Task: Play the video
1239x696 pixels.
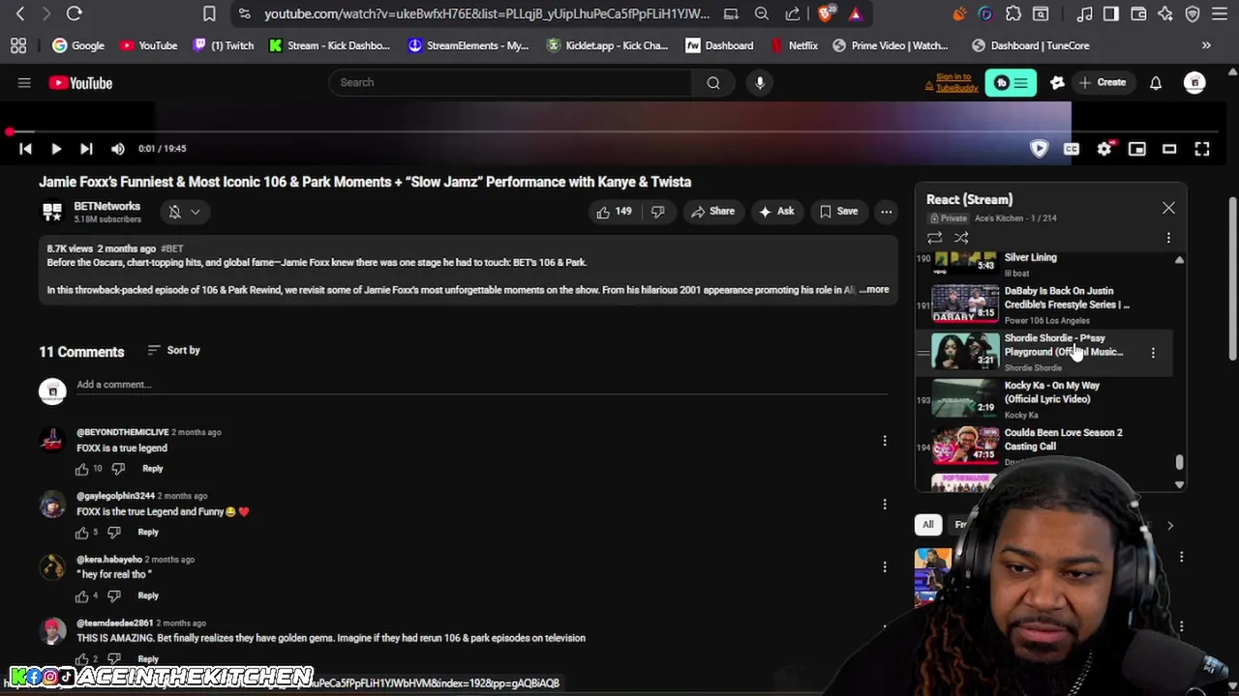Action: pyautogui.click(x=56, y=149)
